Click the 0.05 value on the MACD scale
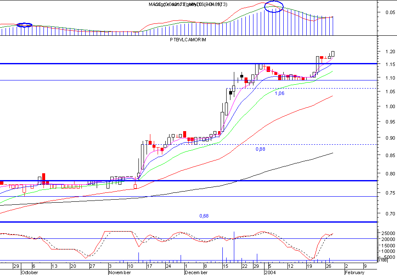Viewport: 397px width, 275px height. point(390,12)
